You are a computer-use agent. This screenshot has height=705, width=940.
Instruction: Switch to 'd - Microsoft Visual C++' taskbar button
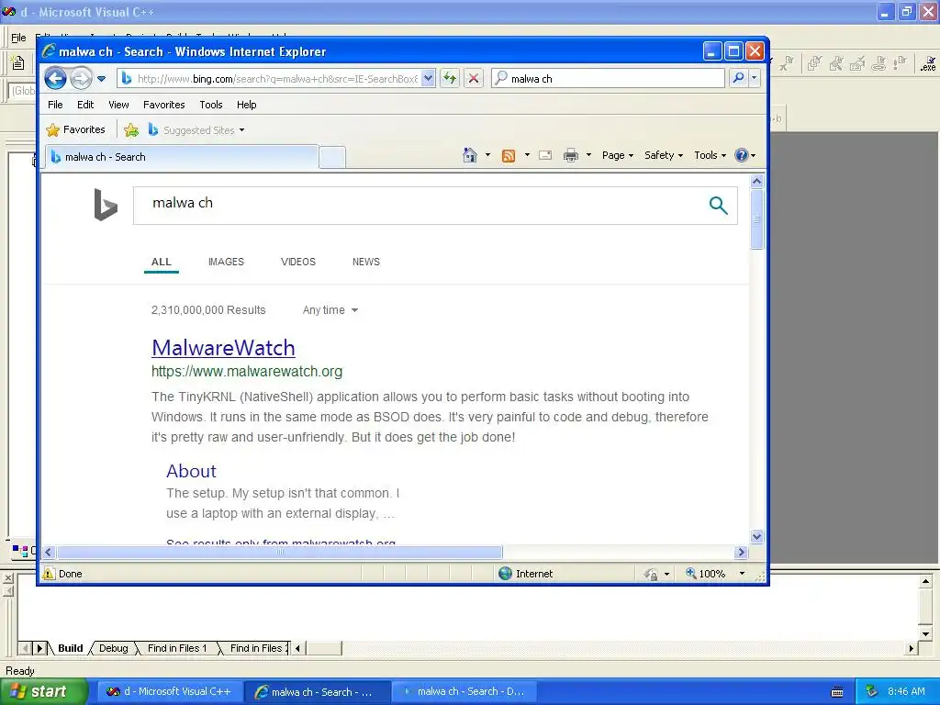(x=170, y=691)
